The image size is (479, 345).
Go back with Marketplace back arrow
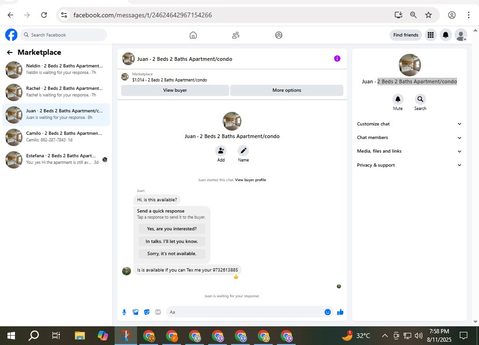point(10,52)
